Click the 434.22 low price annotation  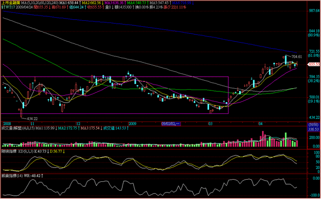[32, 119]
